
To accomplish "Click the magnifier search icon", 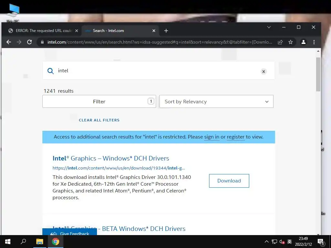I will tap(50, 71).
